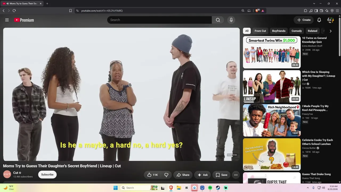This screenshot has height=192, width=341.
Task: Open the browser main menu icon
Action: (x=338, y=11)
